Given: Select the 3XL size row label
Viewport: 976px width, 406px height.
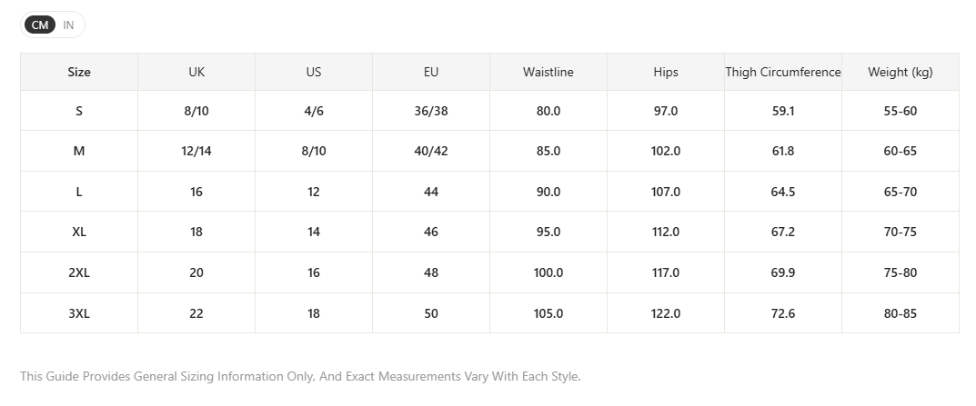Looking at the screenshot, I should (x=79, y=313).
